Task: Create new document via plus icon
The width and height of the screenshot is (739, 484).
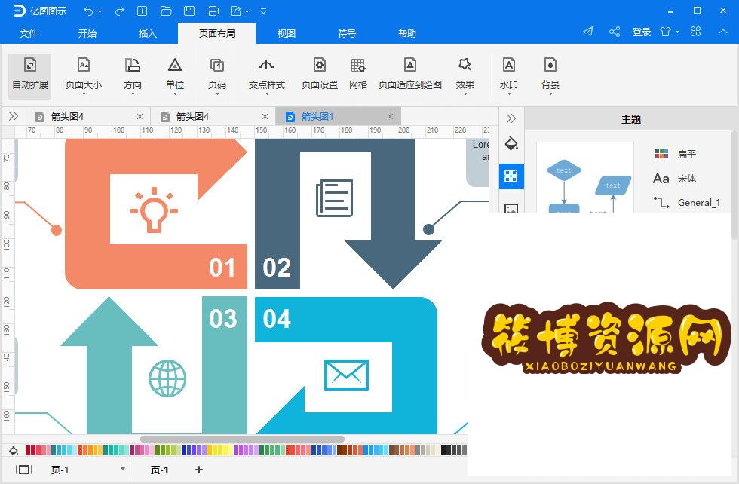Action: click(x=142, y=11)
